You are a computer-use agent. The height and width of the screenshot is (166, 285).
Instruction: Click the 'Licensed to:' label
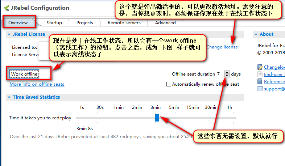(x=25, y=47)
